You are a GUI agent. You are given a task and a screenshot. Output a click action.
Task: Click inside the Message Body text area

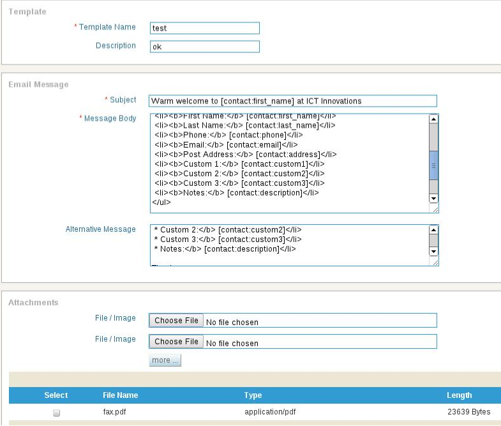pos(290,163)
